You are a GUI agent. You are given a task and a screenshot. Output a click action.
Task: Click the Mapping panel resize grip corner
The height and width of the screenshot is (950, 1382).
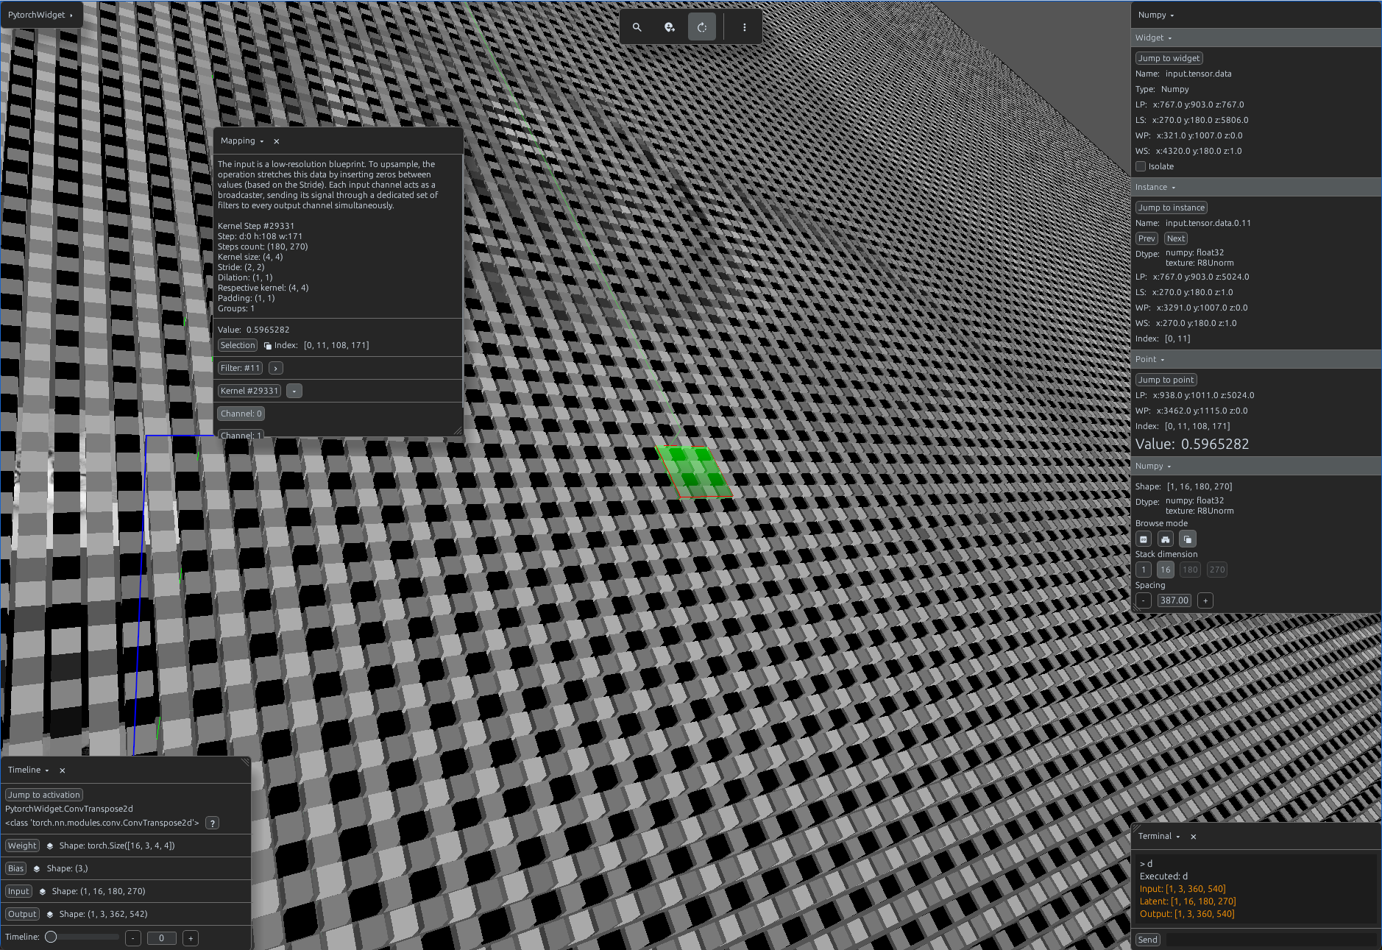(458, 430)
